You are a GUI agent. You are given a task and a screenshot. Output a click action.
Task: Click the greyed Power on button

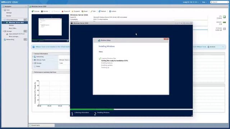55,11
